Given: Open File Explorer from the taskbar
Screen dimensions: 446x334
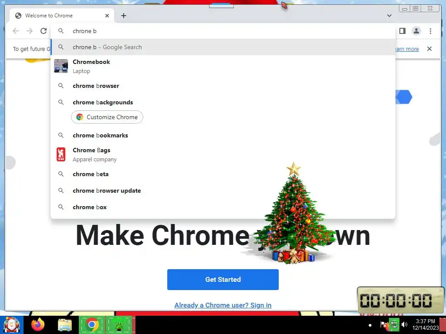Looking at the screenshot, I should [x=65, y=325].
